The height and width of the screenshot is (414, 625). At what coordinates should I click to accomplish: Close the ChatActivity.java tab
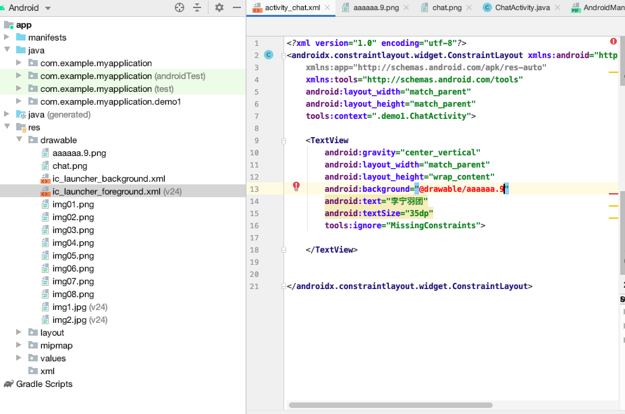click(558, 7)
